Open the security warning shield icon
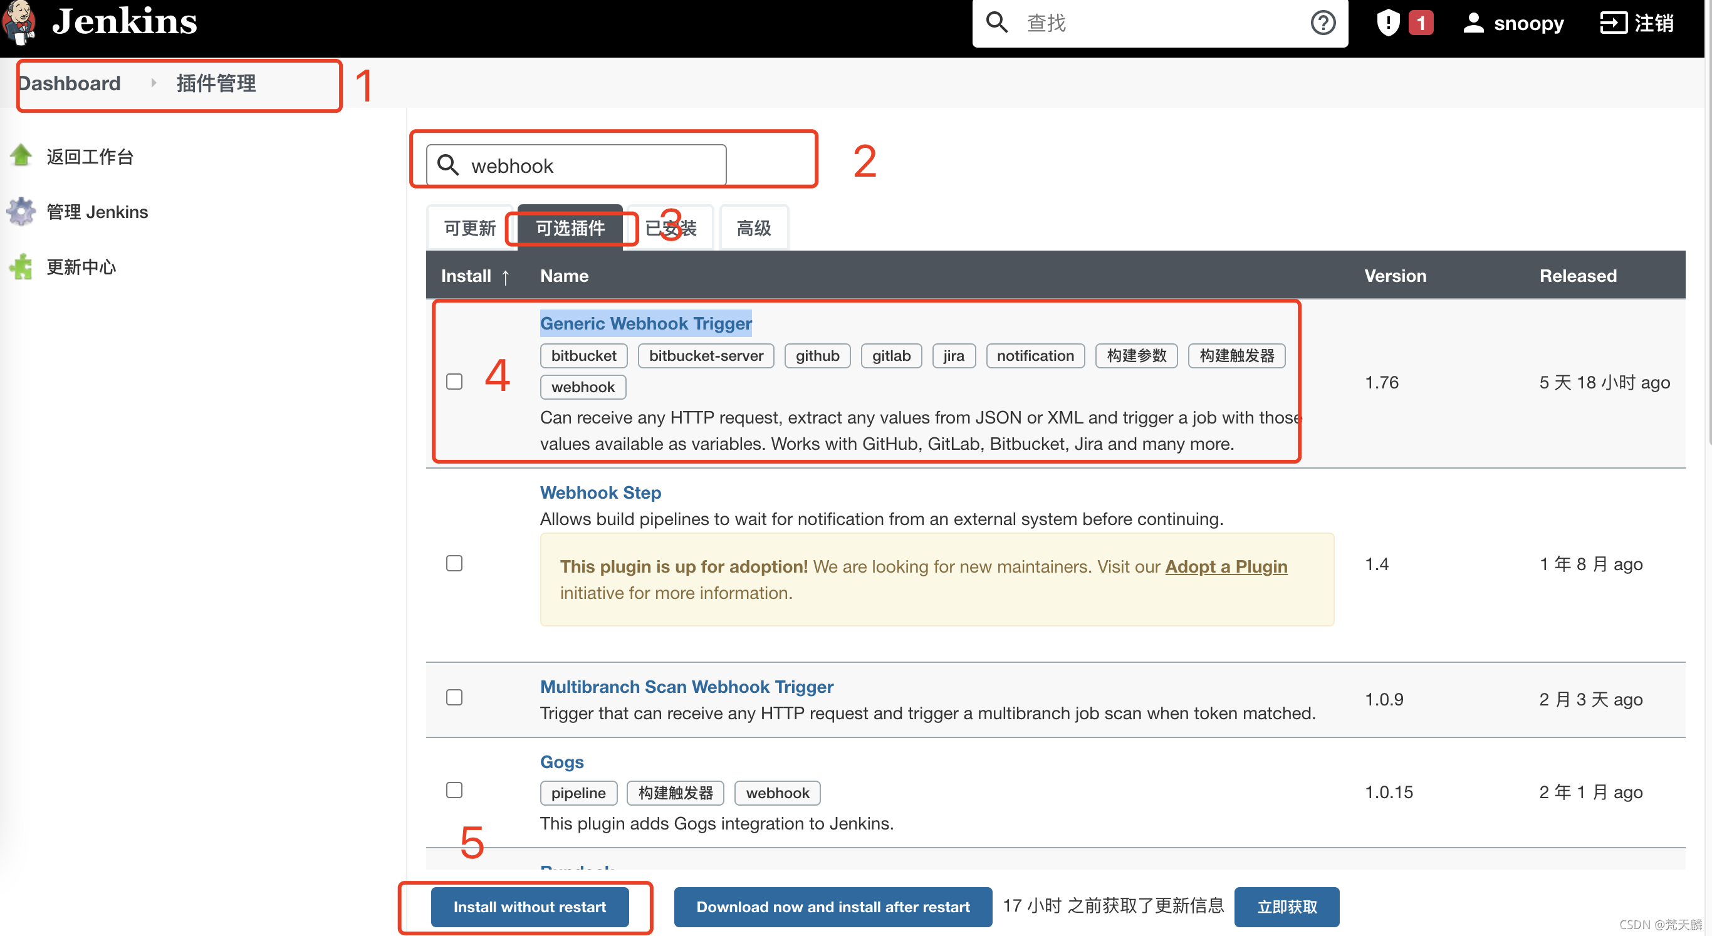 [x=1387, y=23]
